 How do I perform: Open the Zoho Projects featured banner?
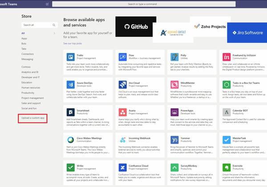210,27
